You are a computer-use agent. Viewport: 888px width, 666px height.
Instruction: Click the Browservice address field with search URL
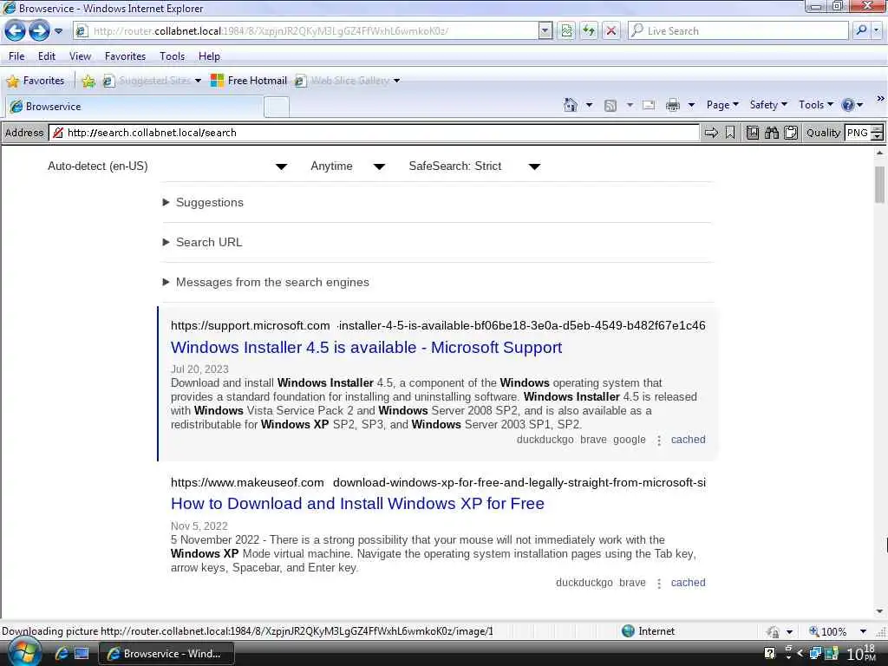coord(374,133)
